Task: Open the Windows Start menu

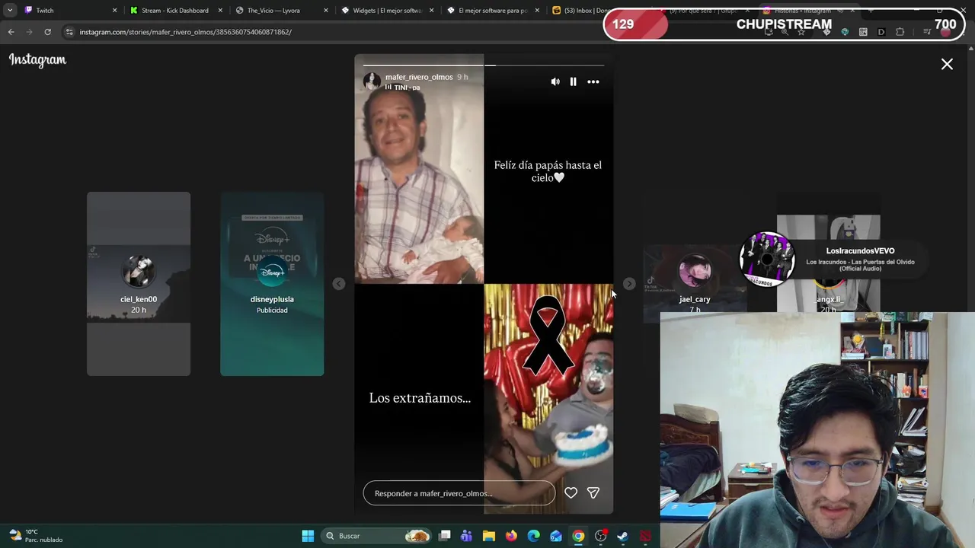Action: tap(308, 536)
